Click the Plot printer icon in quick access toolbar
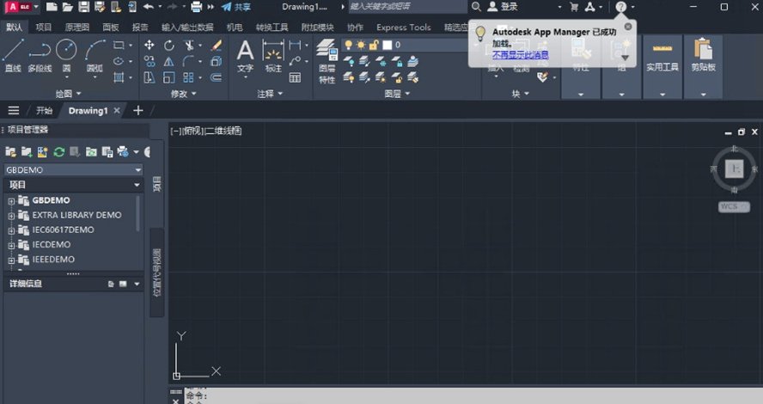Image resolution: width=763 pixels, height=404 pixels. click(196, 7)
